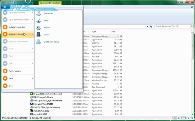Click the Help menu entry
This screenshot has height=121, width=195.
coord(18,78)
